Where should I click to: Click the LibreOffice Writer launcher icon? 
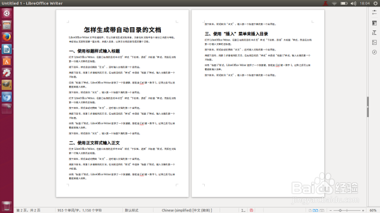7,49
